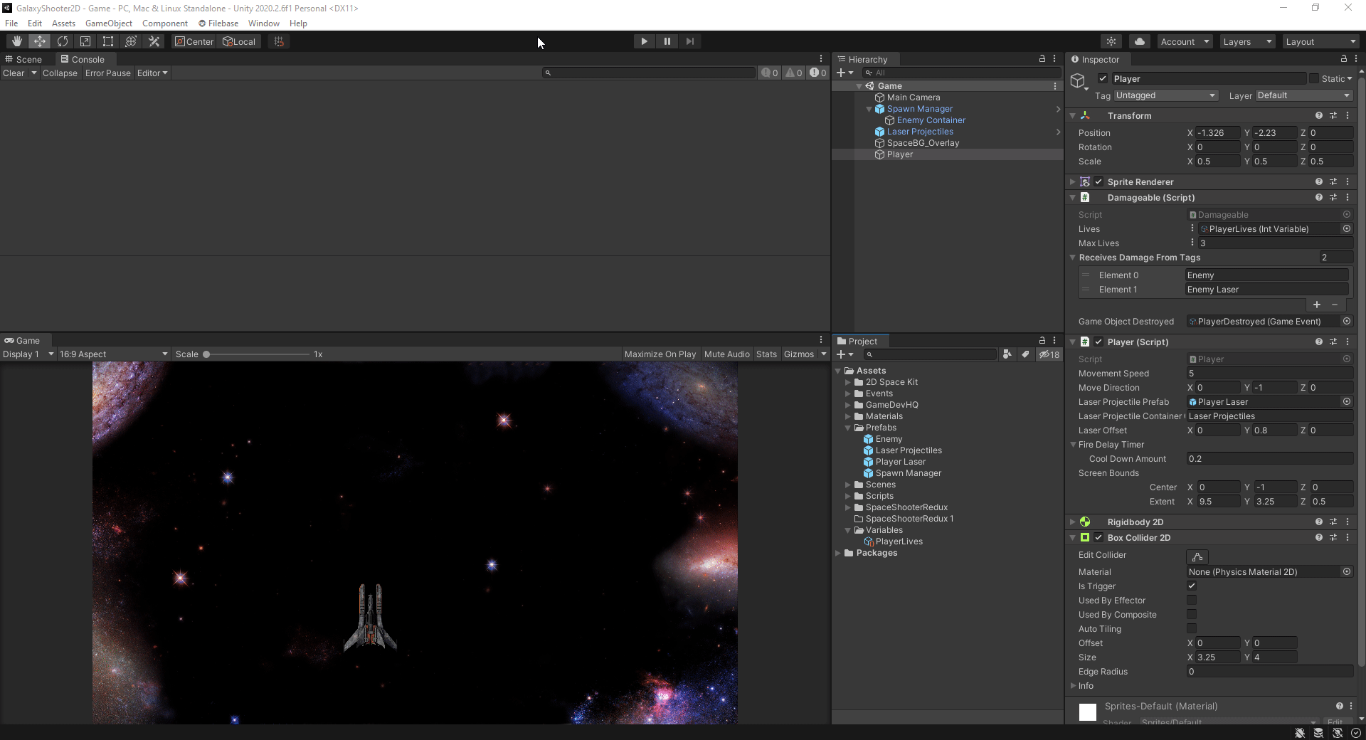Open Stats in Game view

[766, 354]
